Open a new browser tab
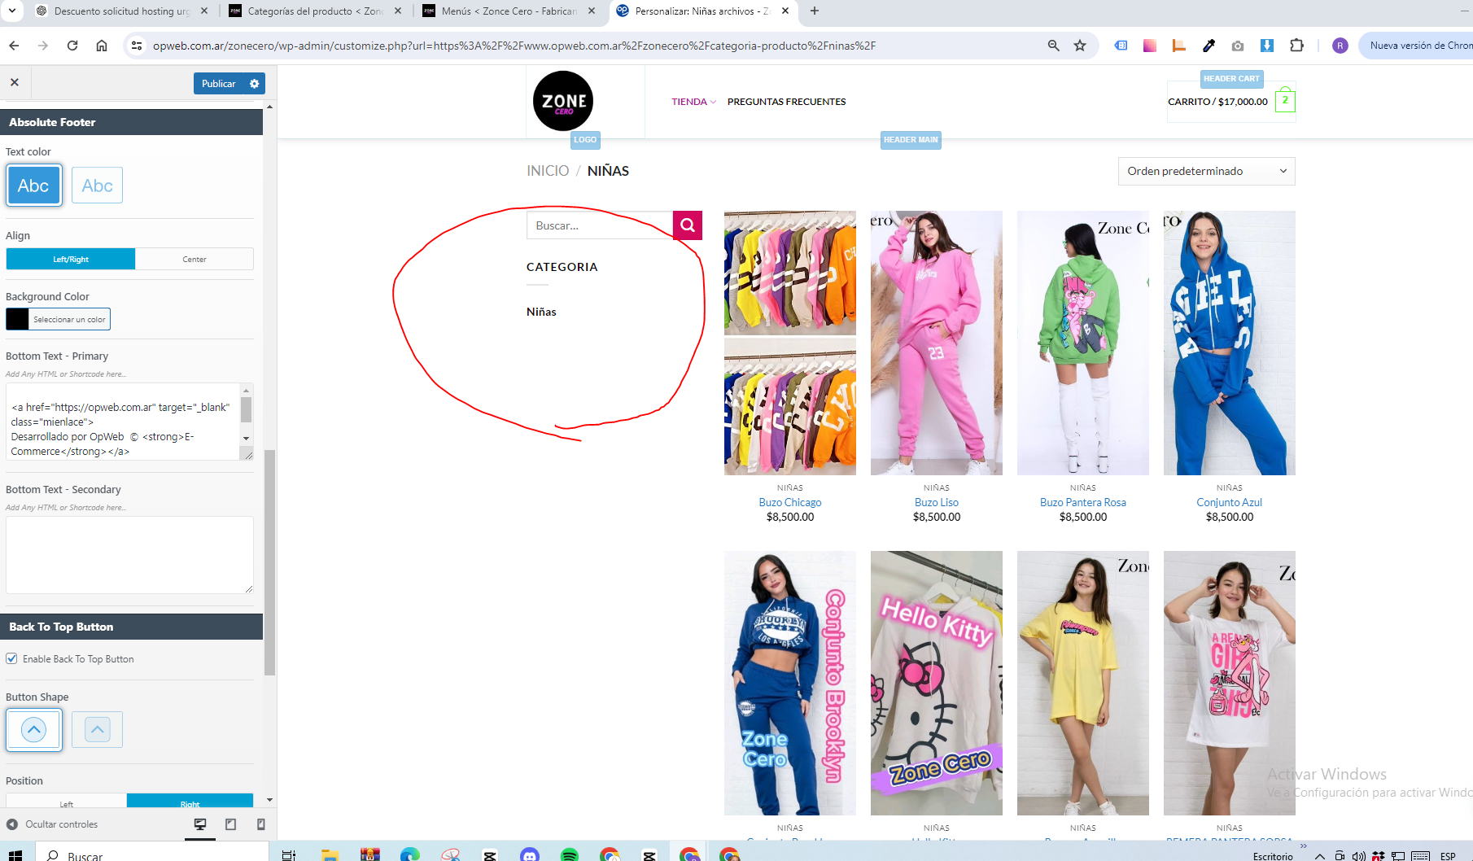Viewport: 1473px width, 861px height. [815, 11]
